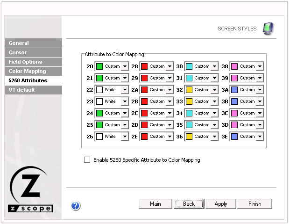
Task: Click the blue swatch for attribute 3E
Action: pyautogui.click(x=234, y=137)
